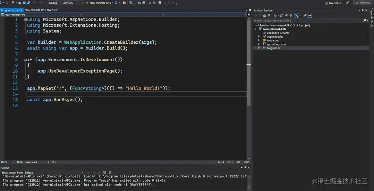Click the Undo arrow in the toolbar

[34, 3]
